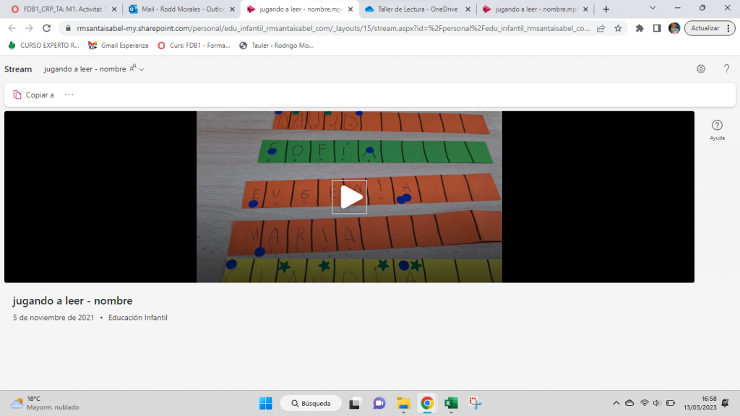Reload the current page
740x416 pixels.
tap(47, 28)
